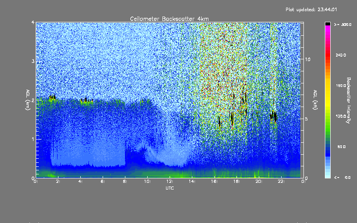Click the magenta band of the colorbar
This screenshot has height=223, width=357.
[328, 29]
